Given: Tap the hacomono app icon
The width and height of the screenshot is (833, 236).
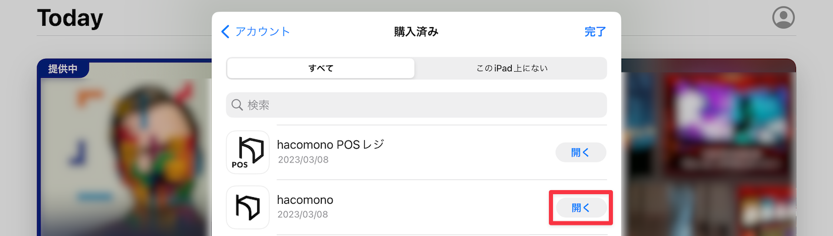Looking at the screenshot, I should 248,207.
